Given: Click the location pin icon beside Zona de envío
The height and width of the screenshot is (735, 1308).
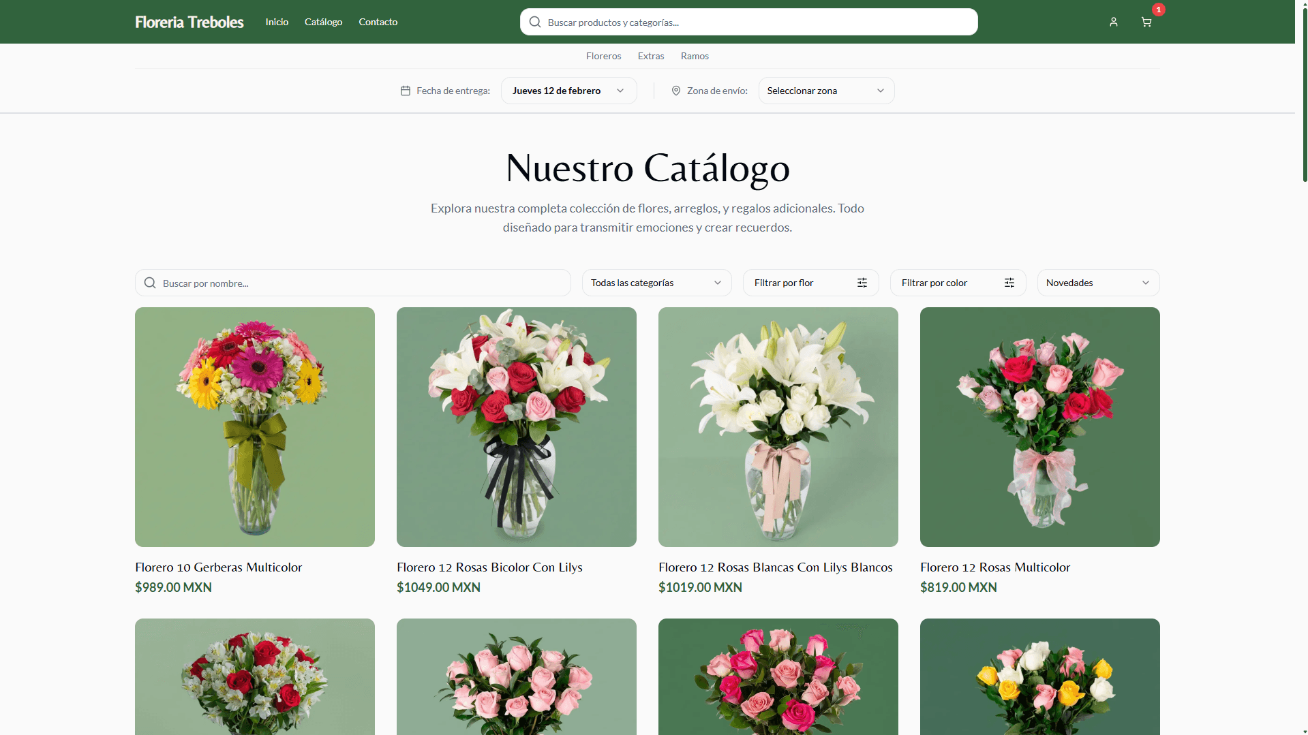Looking at the screenshot, I should point(676,91).
